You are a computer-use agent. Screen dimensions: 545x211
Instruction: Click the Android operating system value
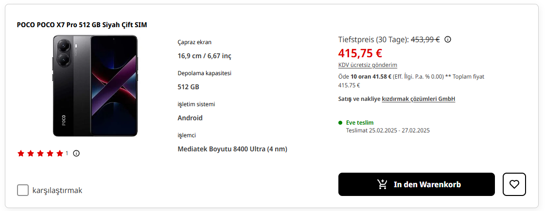pos(190,118)
